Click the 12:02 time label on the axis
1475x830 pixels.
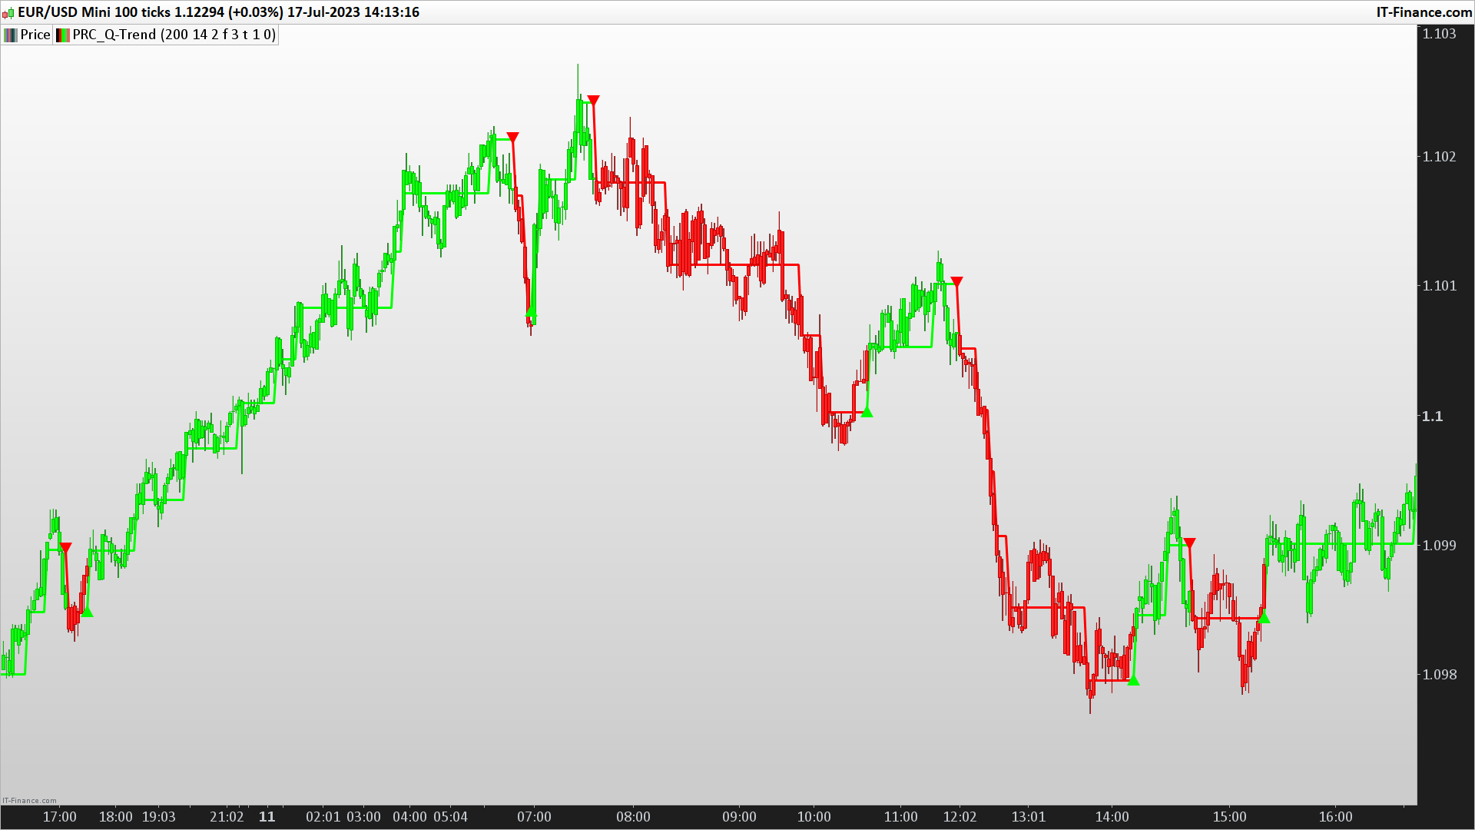click(960, 817)
